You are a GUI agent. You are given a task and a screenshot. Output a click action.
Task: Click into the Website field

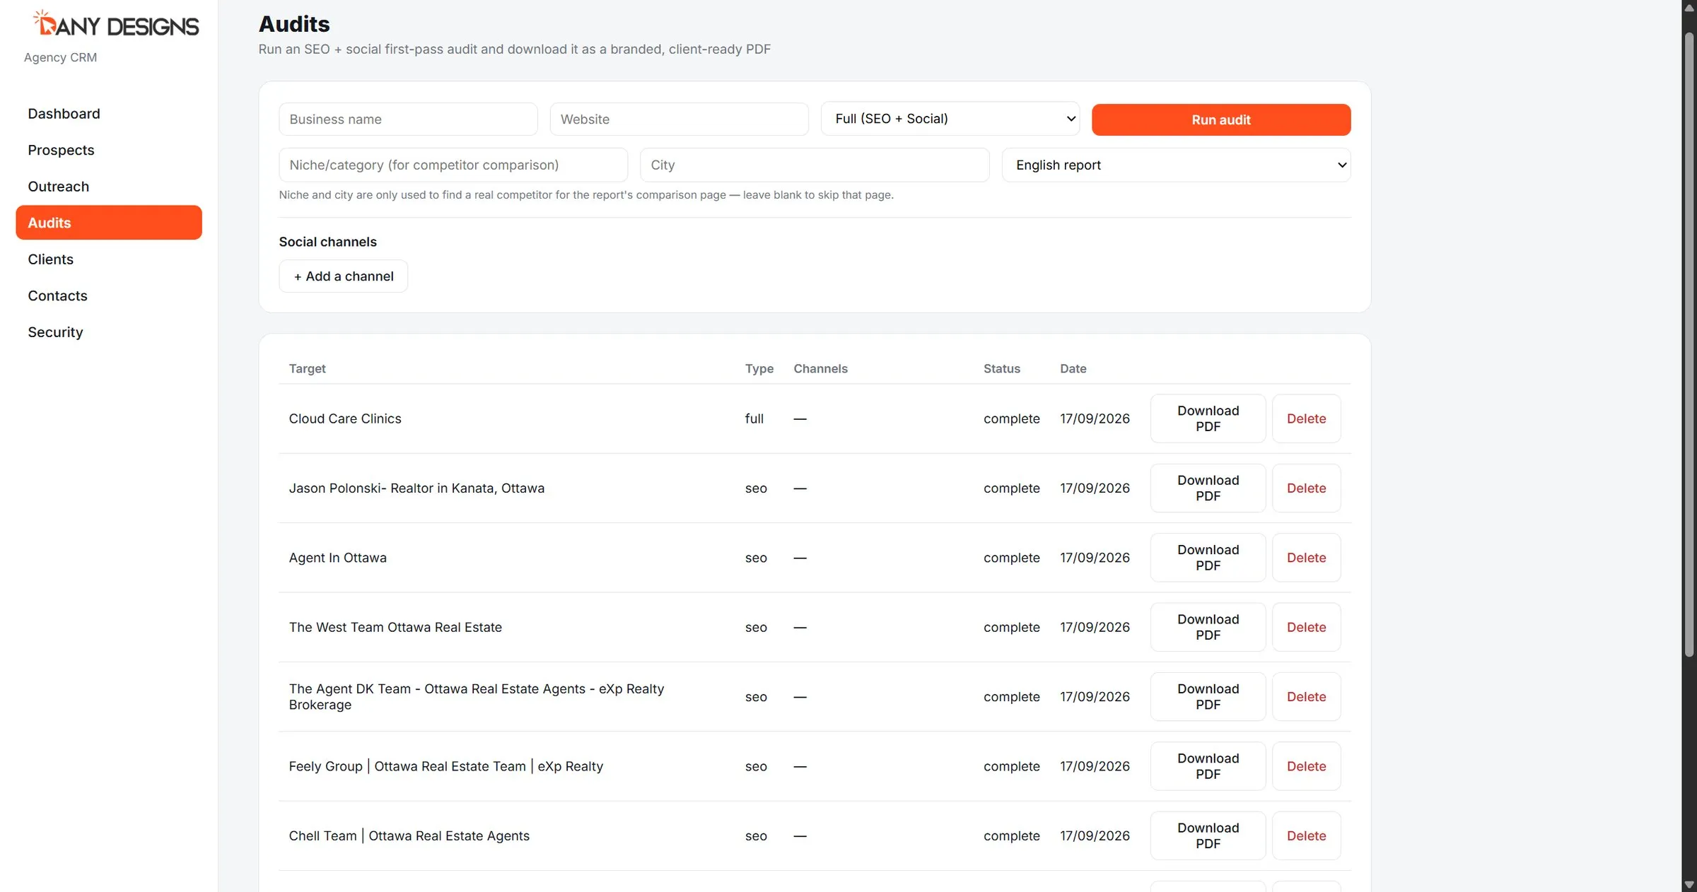coord(679,119)
